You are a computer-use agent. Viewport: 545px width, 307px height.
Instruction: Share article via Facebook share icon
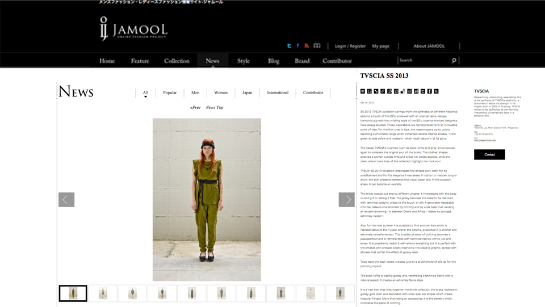(x=430, y=91)
